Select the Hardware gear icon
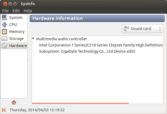This screenshot has width=167, height=114. pyautogui.click(x=4, y=46)
